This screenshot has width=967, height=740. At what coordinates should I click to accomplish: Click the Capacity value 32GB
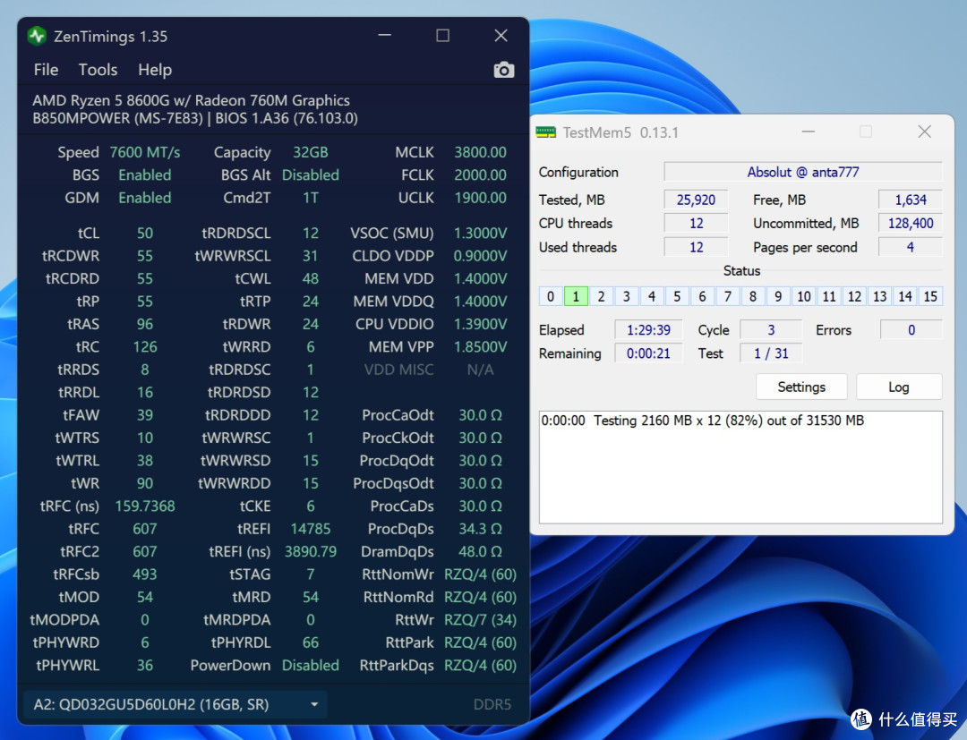click(310, 152)
